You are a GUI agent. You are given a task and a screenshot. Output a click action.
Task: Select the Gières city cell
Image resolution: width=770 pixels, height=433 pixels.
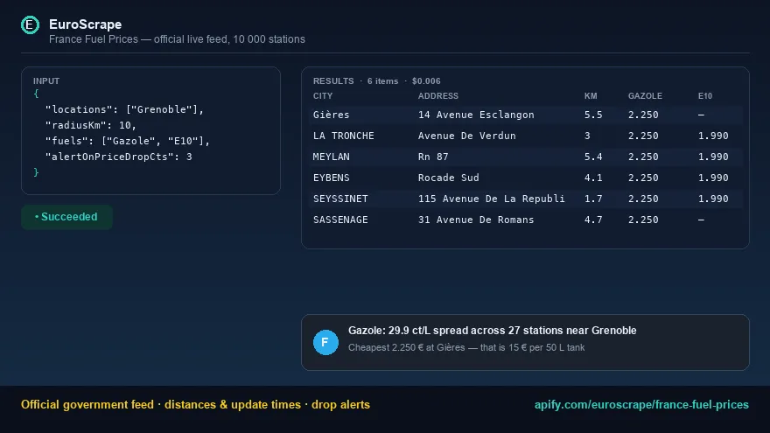point(332,115)
